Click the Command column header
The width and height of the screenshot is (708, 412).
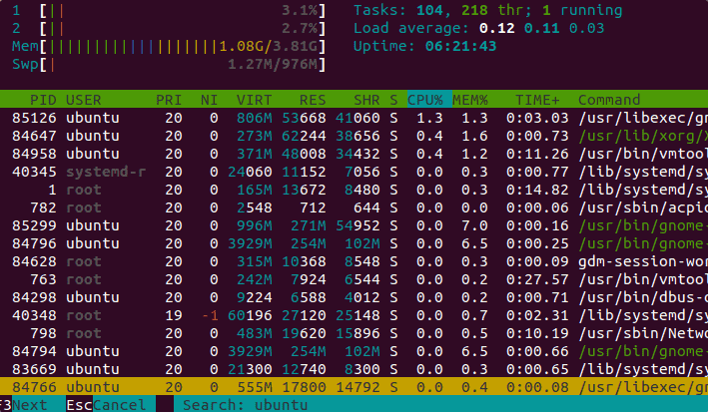point(609,100)
